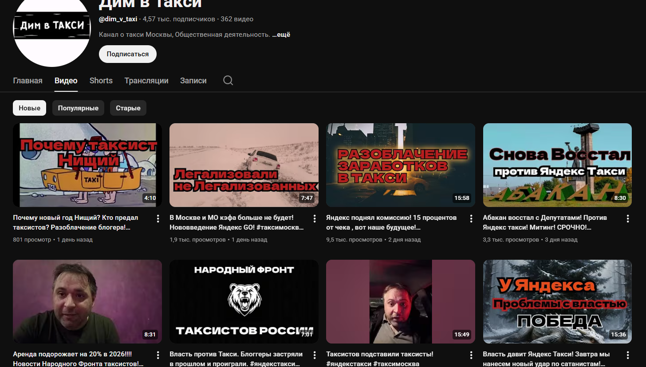Screen dimensions: 646x367
Task: Click the 'Дим в ТАКСИ' channel avatar
Action: [52, 28]
